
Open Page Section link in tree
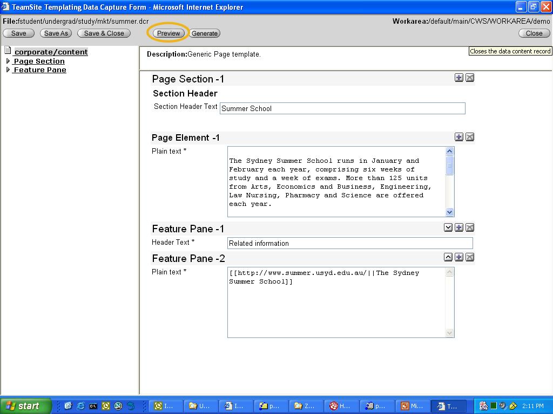[39, 61]
